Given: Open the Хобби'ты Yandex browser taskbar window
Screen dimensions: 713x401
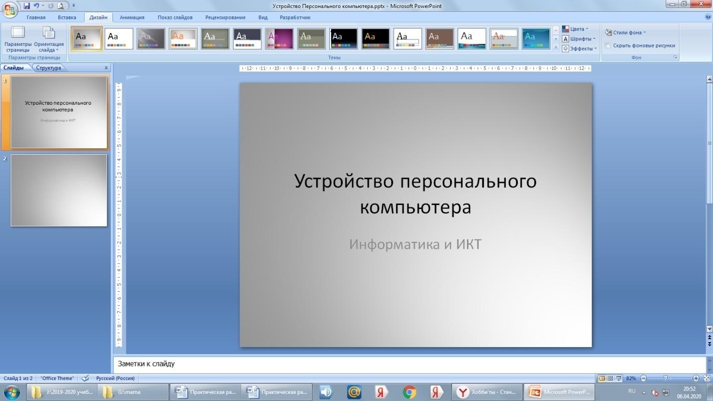Looking at the screenshot, I should coord(487,392).
